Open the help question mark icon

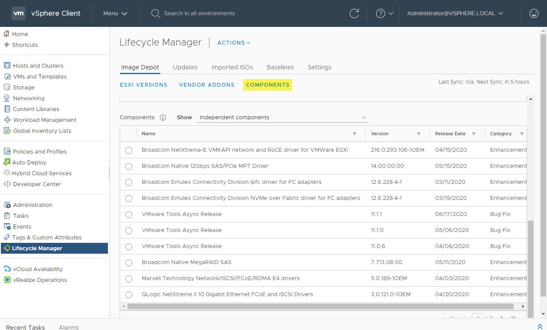click(381, 13)
